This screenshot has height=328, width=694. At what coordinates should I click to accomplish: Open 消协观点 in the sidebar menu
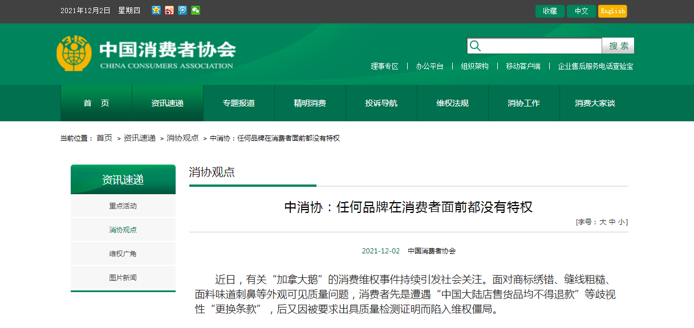123,230
